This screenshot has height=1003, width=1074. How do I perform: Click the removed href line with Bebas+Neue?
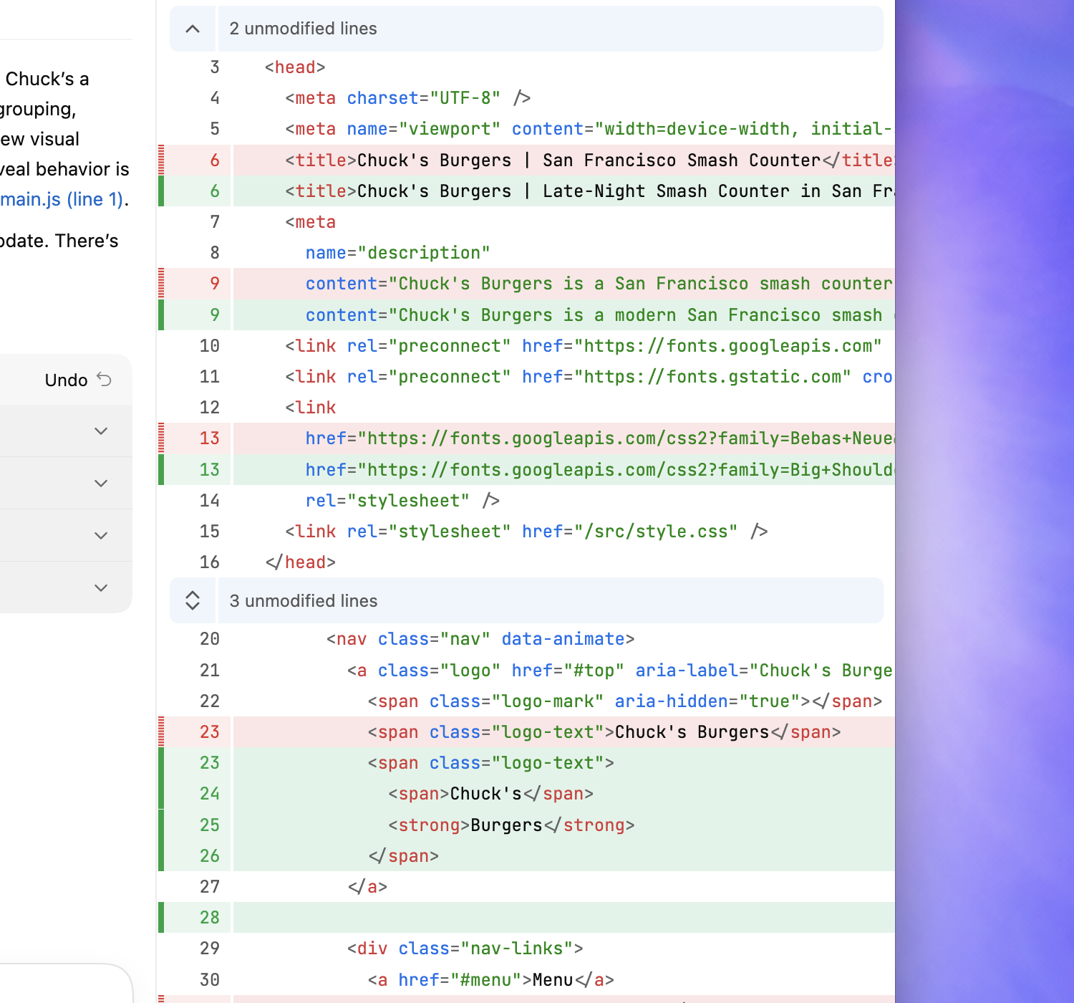[x=526, y=438]
